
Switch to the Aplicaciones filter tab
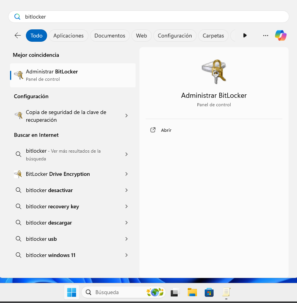pyautogui.click(x=68, y=36)
